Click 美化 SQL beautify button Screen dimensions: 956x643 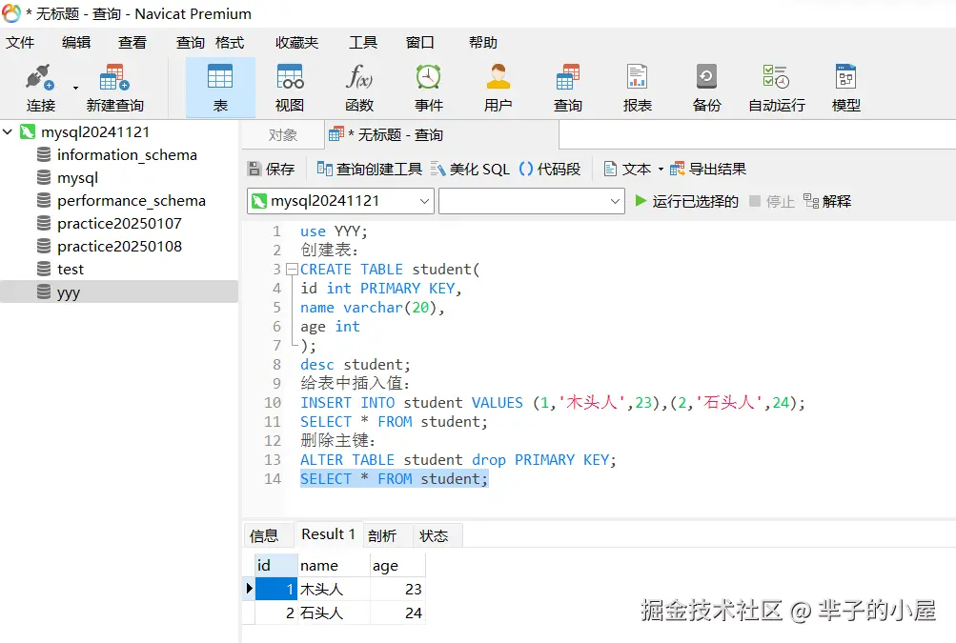[470, 169]
